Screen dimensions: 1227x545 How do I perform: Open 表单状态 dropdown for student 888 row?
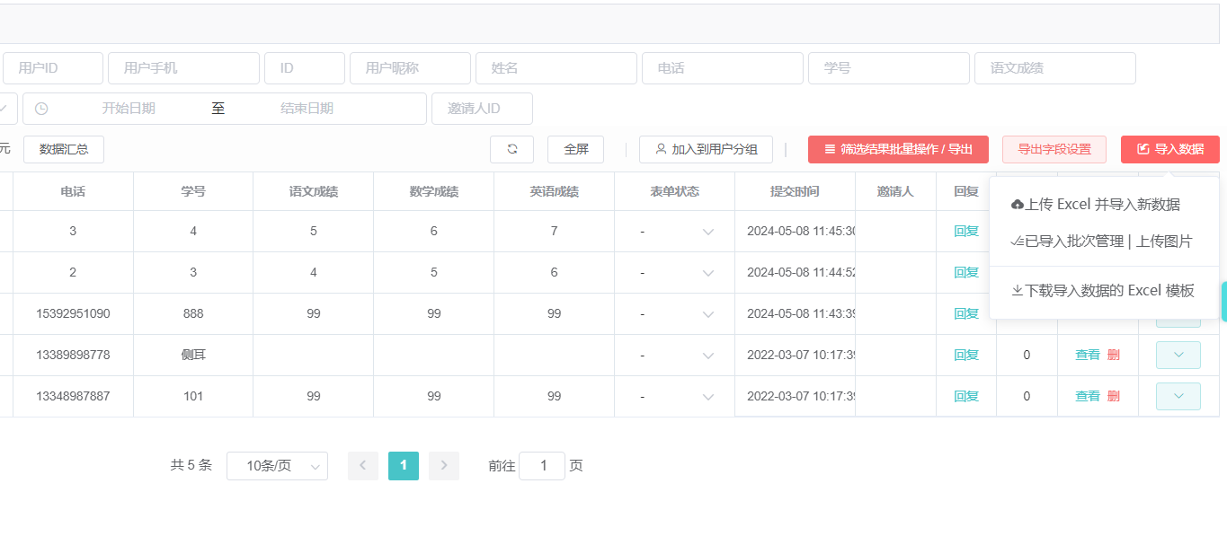pos(674,314)
